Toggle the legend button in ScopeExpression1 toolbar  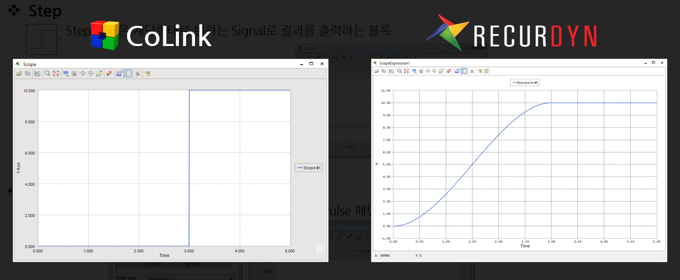464,71
